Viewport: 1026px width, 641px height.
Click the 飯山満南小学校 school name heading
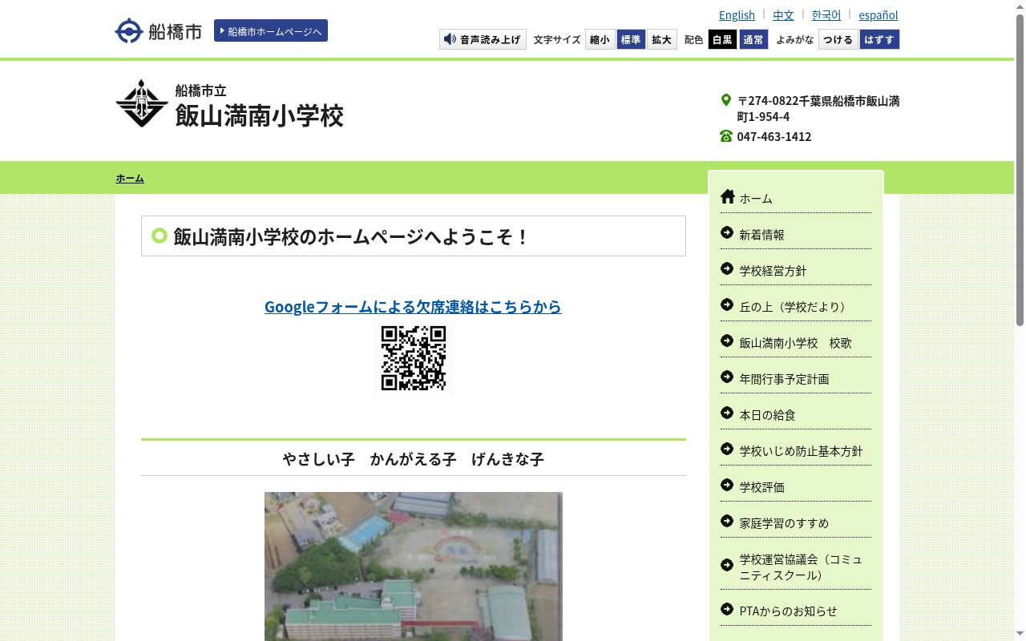[260, 115]
